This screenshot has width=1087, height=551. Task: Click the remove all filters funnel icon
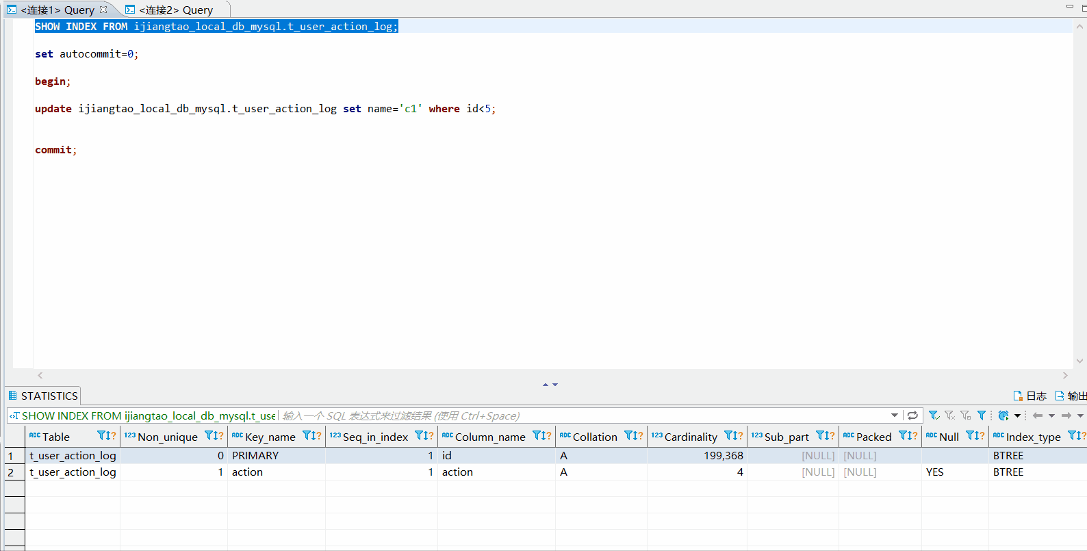(x=950, y=415)
